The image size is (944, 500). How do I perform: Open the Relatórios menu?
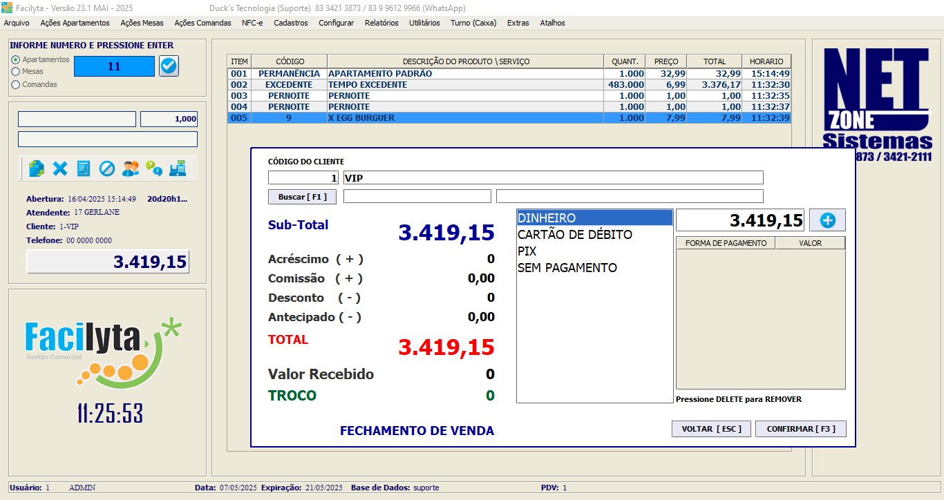[x=381, y=23]
